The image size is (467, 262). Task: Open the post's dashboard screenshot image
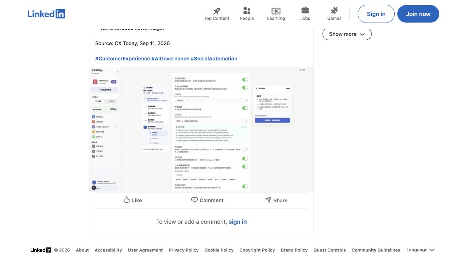tap(201, 129)
